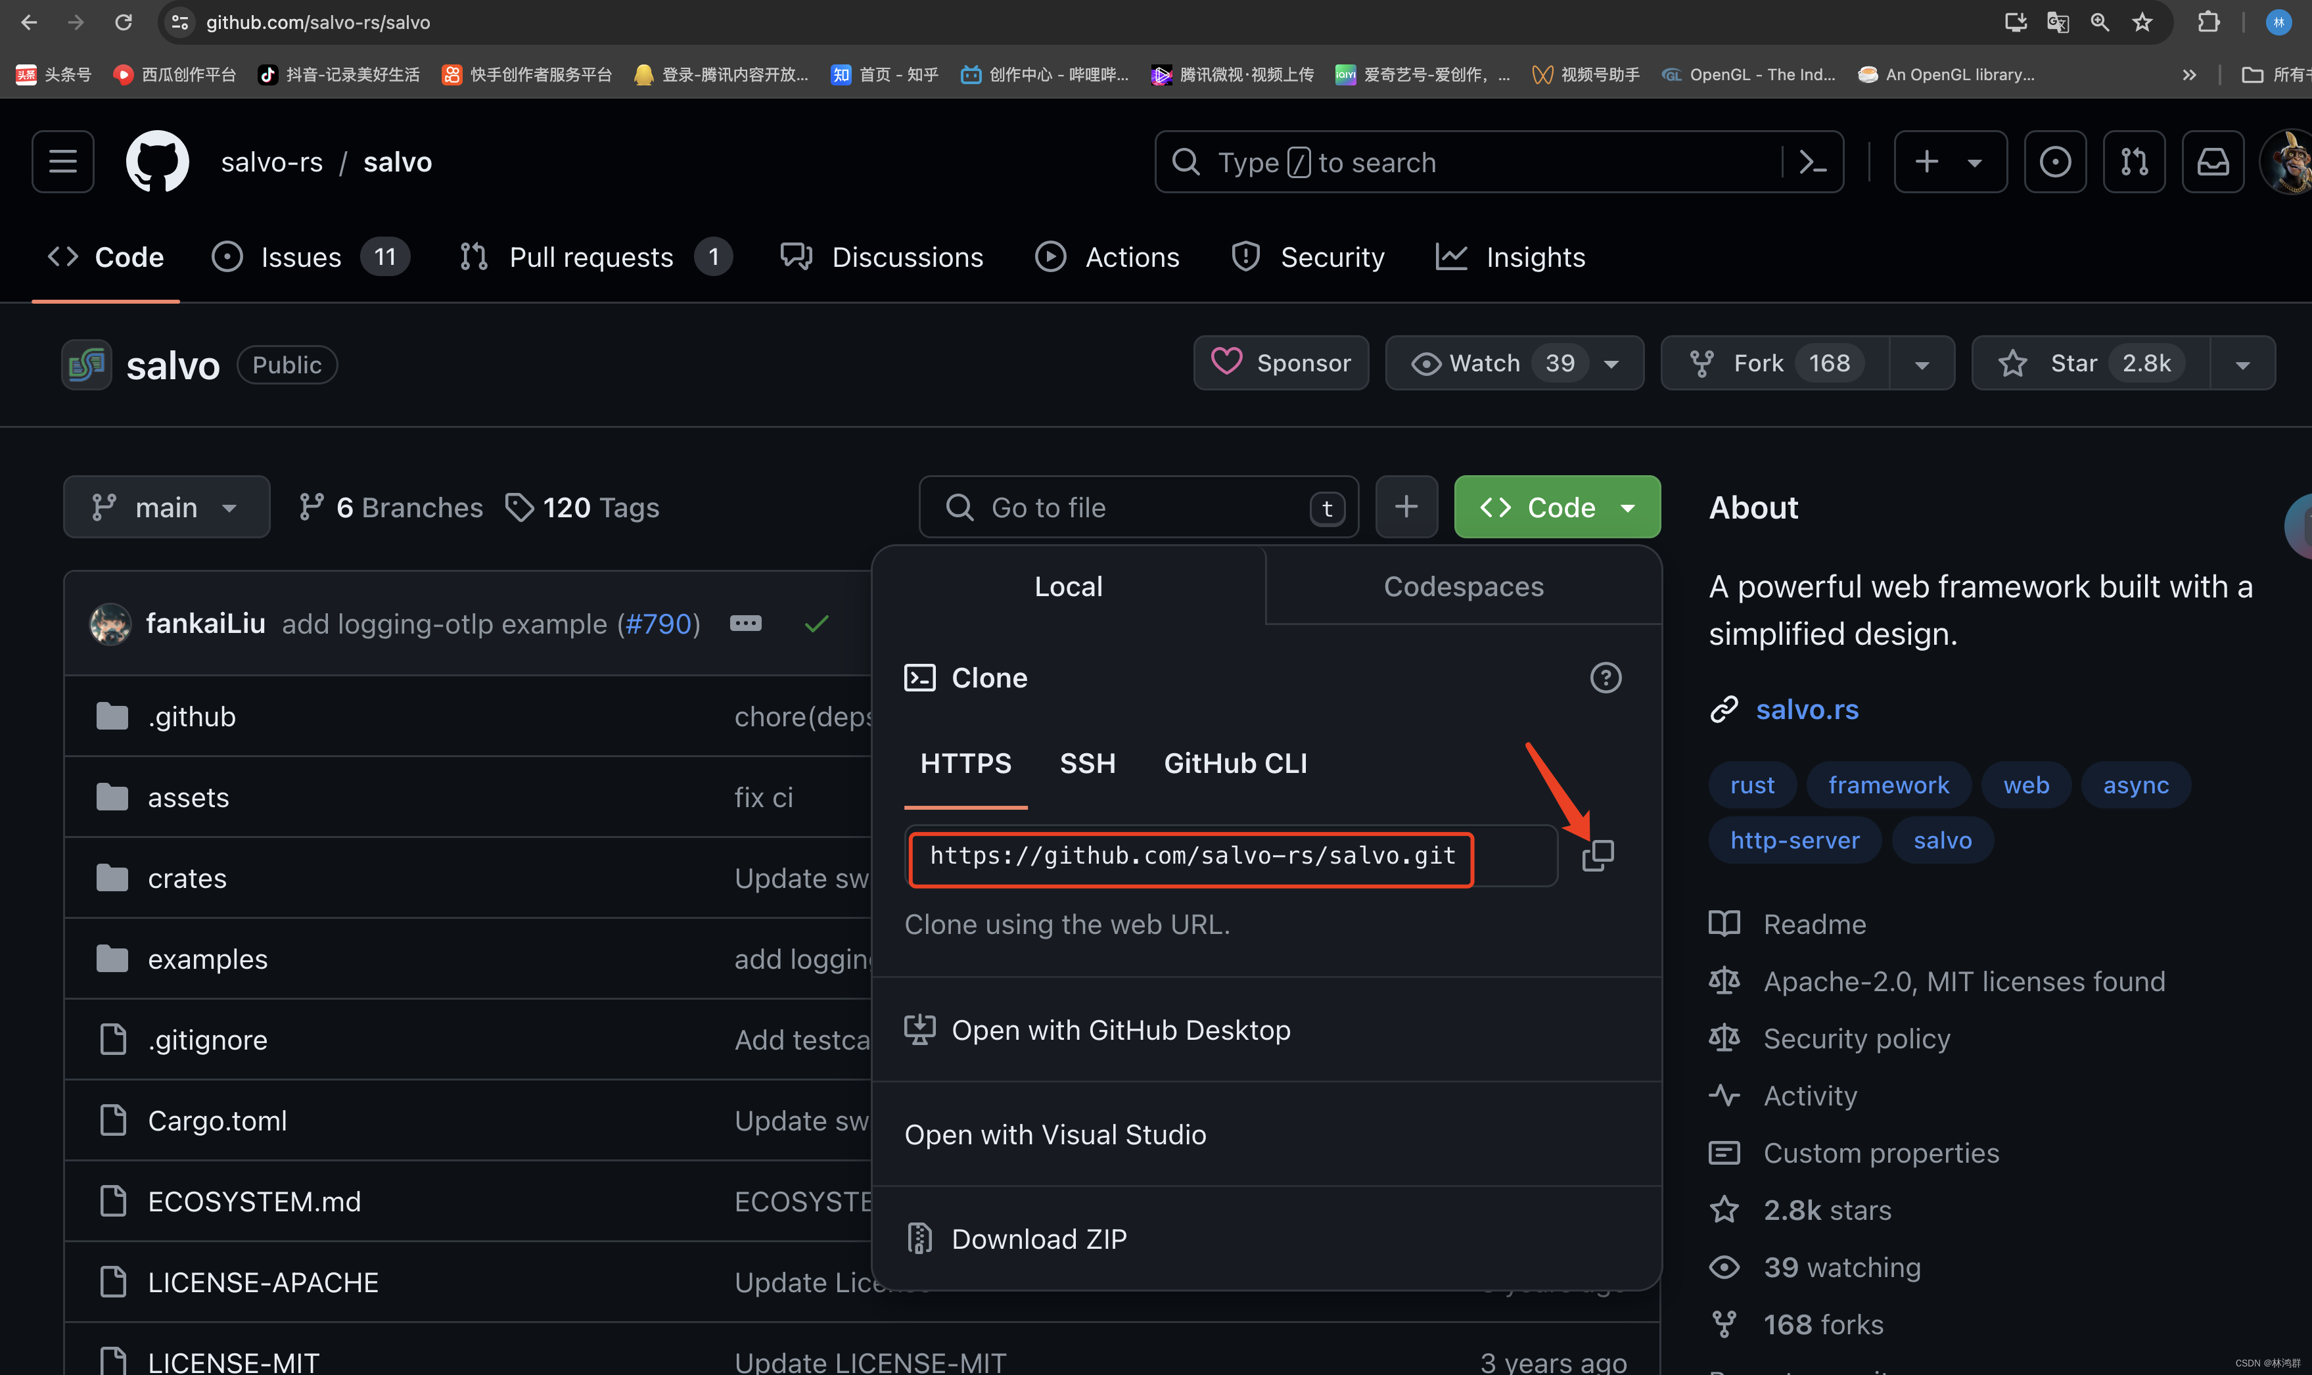Show more bookmarks with the chevron

[2189, 75]
